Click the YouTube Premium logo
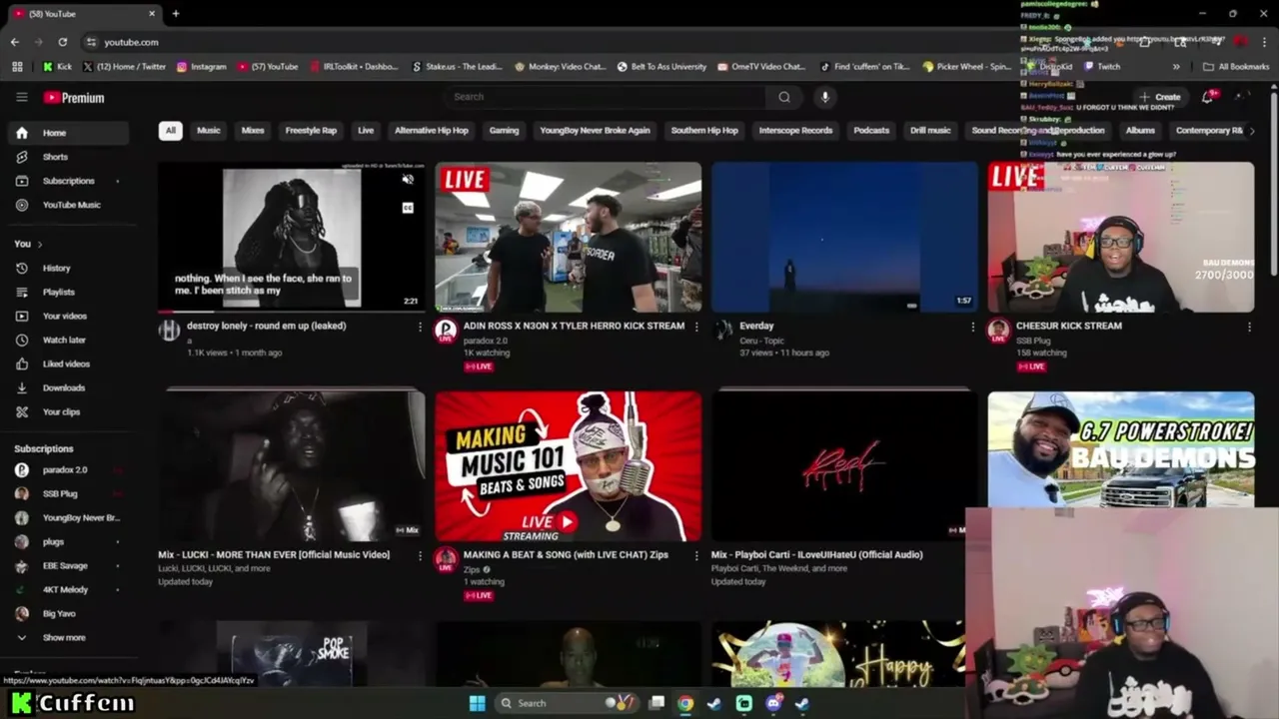 (74, 98)
